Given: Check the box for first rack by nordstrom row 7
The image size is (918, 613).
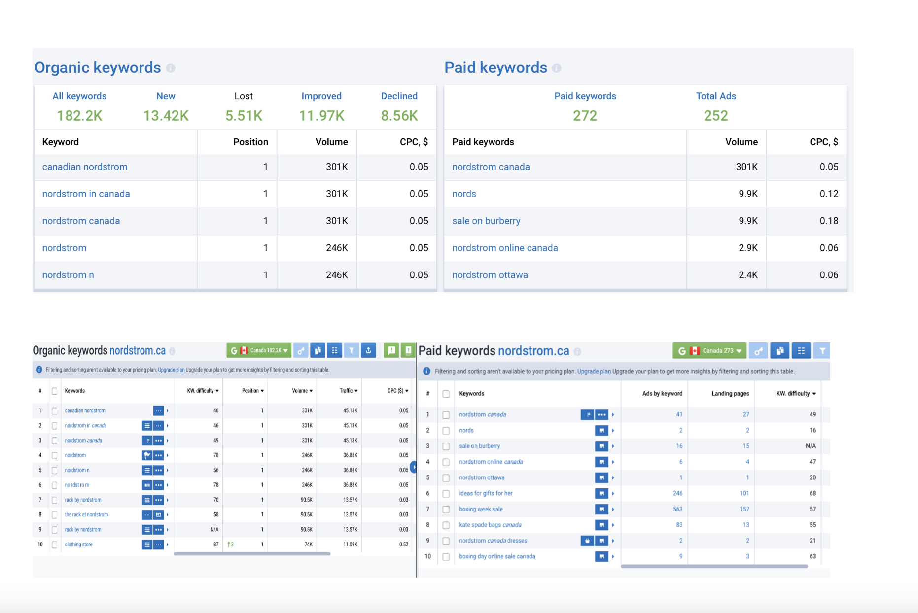Looking at the screenshot, I should click(x=55, y=500).
